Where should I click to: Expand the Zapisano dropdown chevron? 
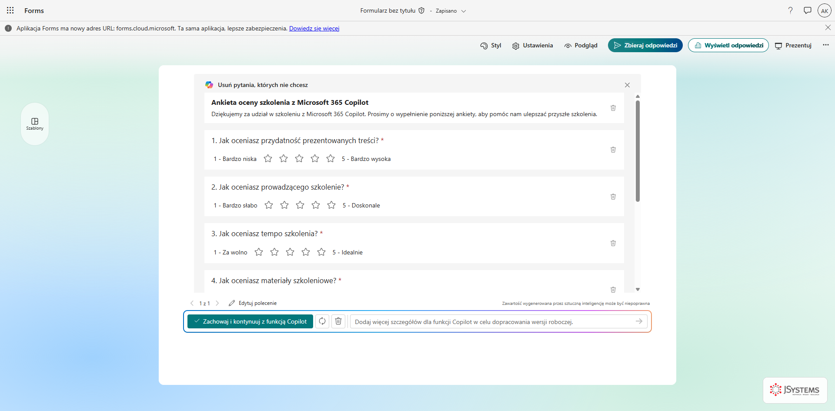click(464, 11)
